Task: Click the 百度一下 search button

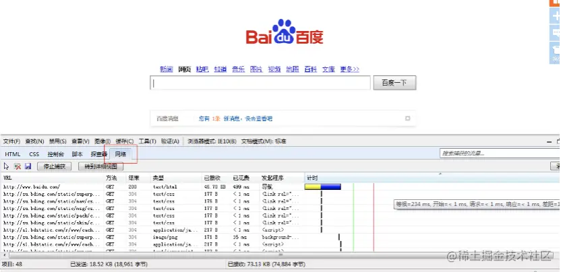Action: (394, 83)
